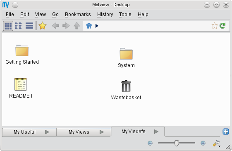Open the Tools menu
Viewport: 232px width, 151px height.
[125, 14]
